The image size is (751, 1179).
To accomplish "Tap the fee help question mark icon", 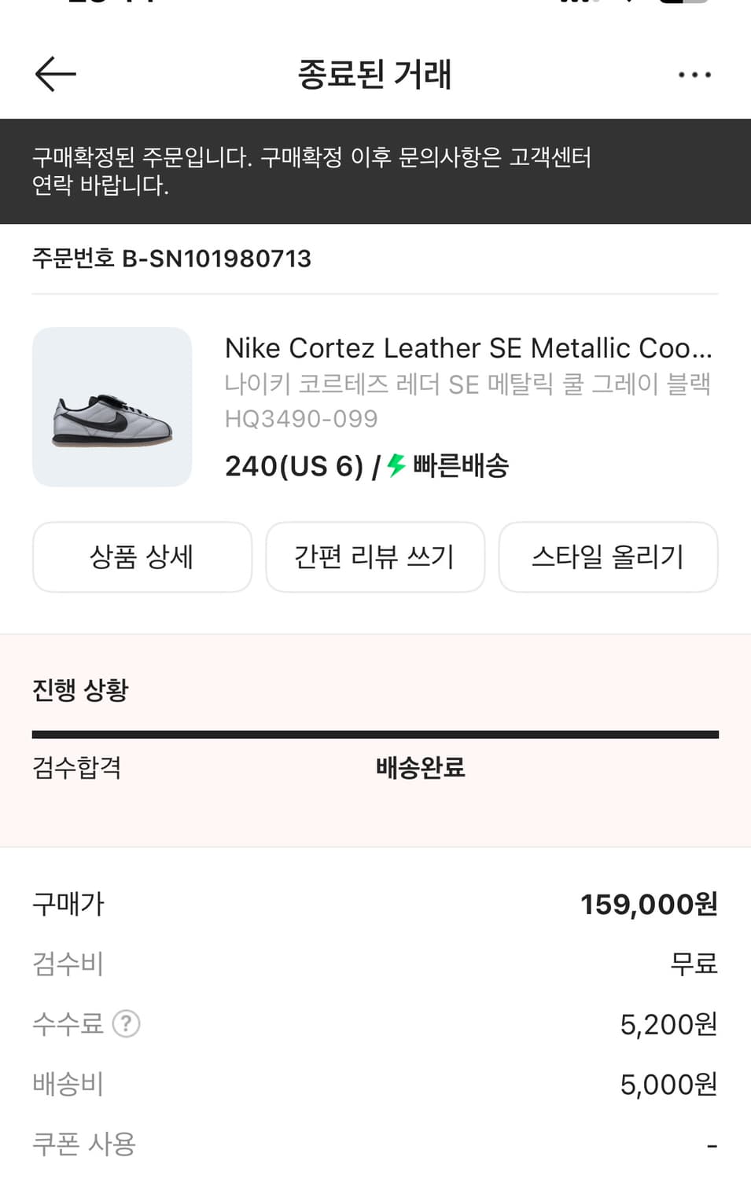I will click(126, 1023).
